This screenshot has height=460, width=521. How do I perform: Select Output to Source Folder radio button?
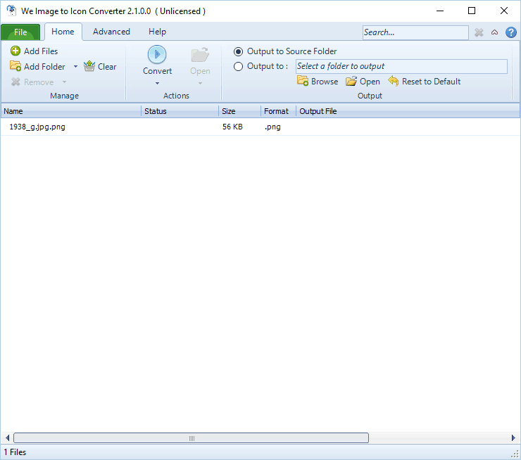(238, 51)
